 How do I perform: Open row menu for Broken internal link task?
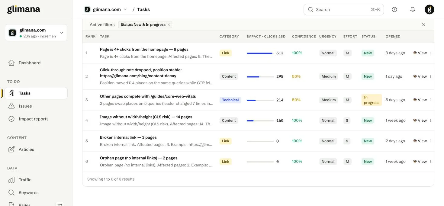tap(431, 141)
